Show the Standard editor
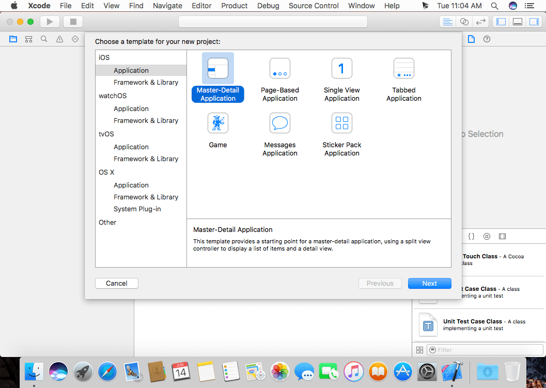This screenshot has height=388, width=546. click(447, 22)
